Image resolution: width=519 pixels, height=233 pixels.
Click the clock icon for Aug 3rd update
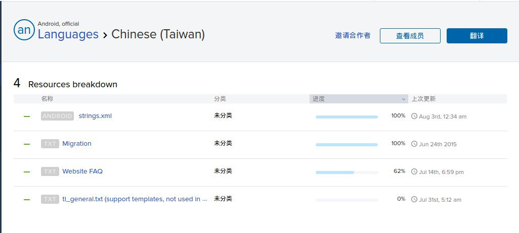click(x=414, y=116)
